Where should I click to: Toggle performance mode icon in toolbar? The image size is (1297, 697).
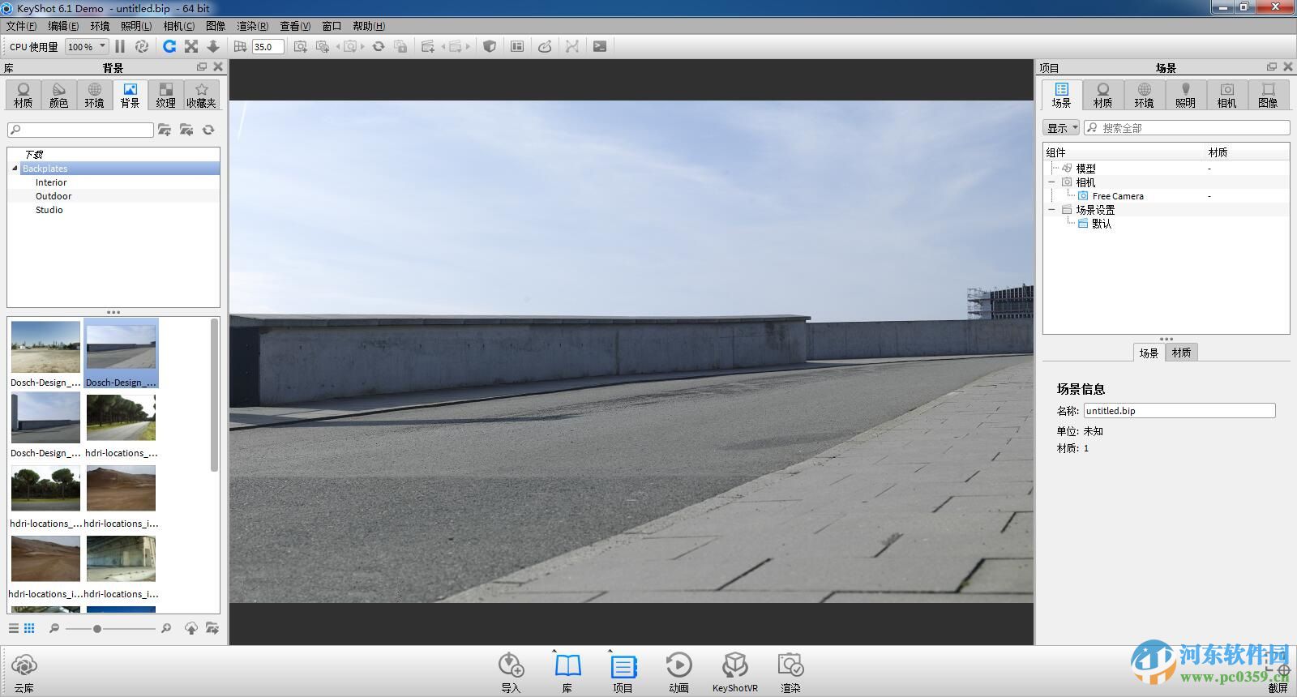[142, 46]
